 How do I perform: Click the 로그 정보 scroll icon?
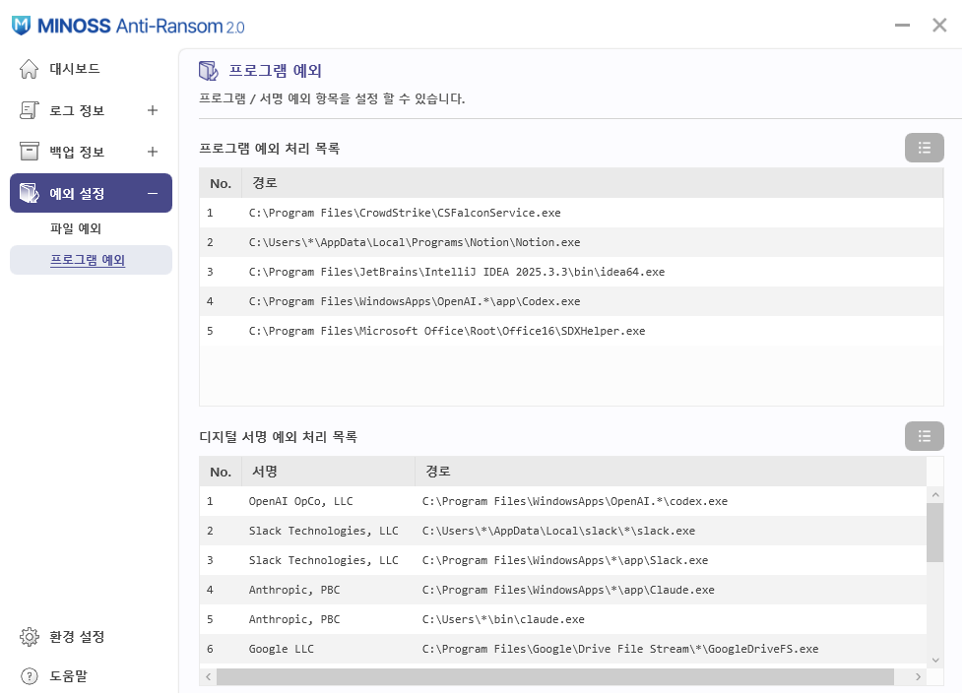[29, 110]
